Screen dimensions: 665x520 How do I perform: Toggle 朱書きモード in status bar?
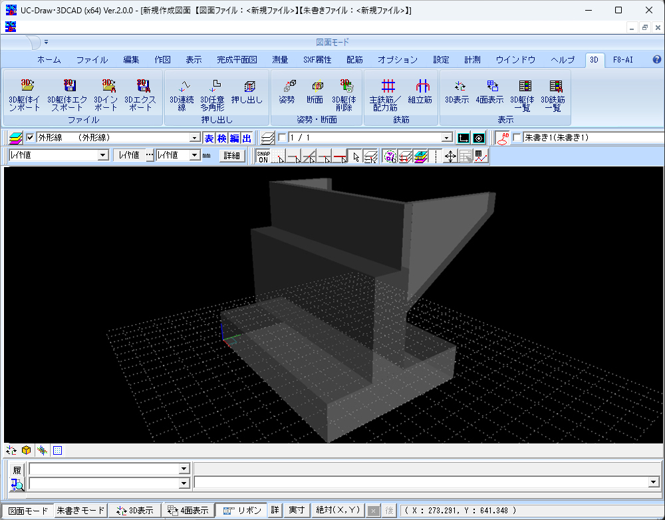coord(80,510)
